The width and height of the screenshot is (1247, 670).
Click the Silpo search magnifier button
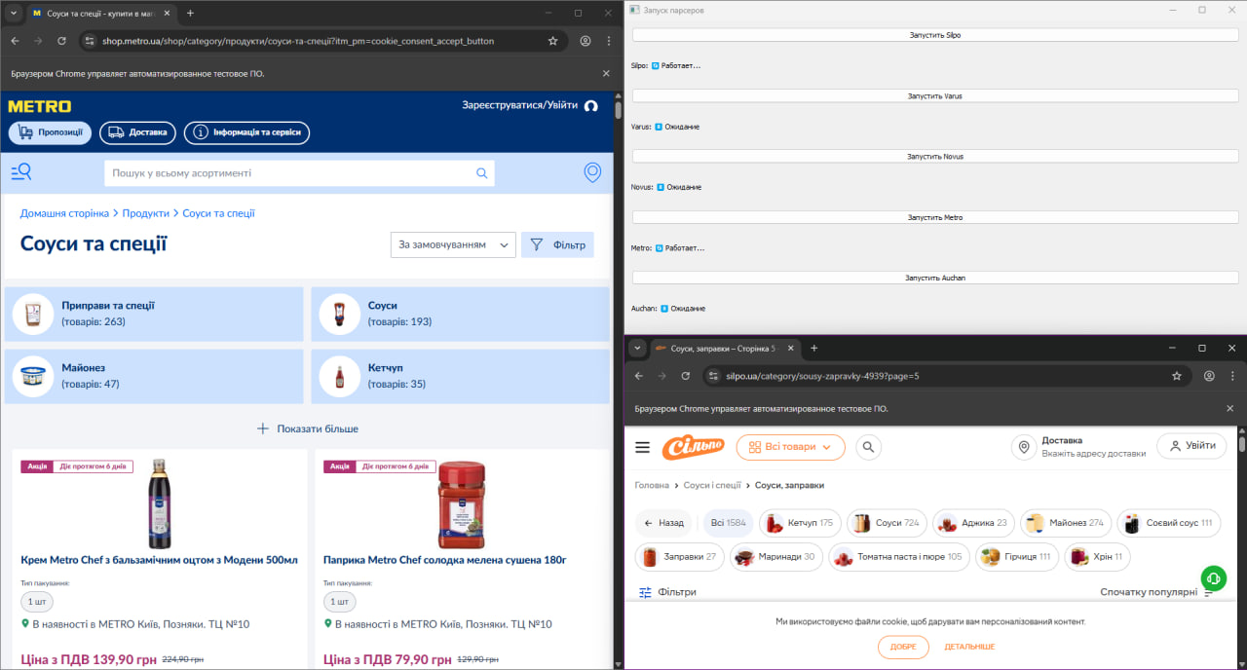click(x=868, y=447)
